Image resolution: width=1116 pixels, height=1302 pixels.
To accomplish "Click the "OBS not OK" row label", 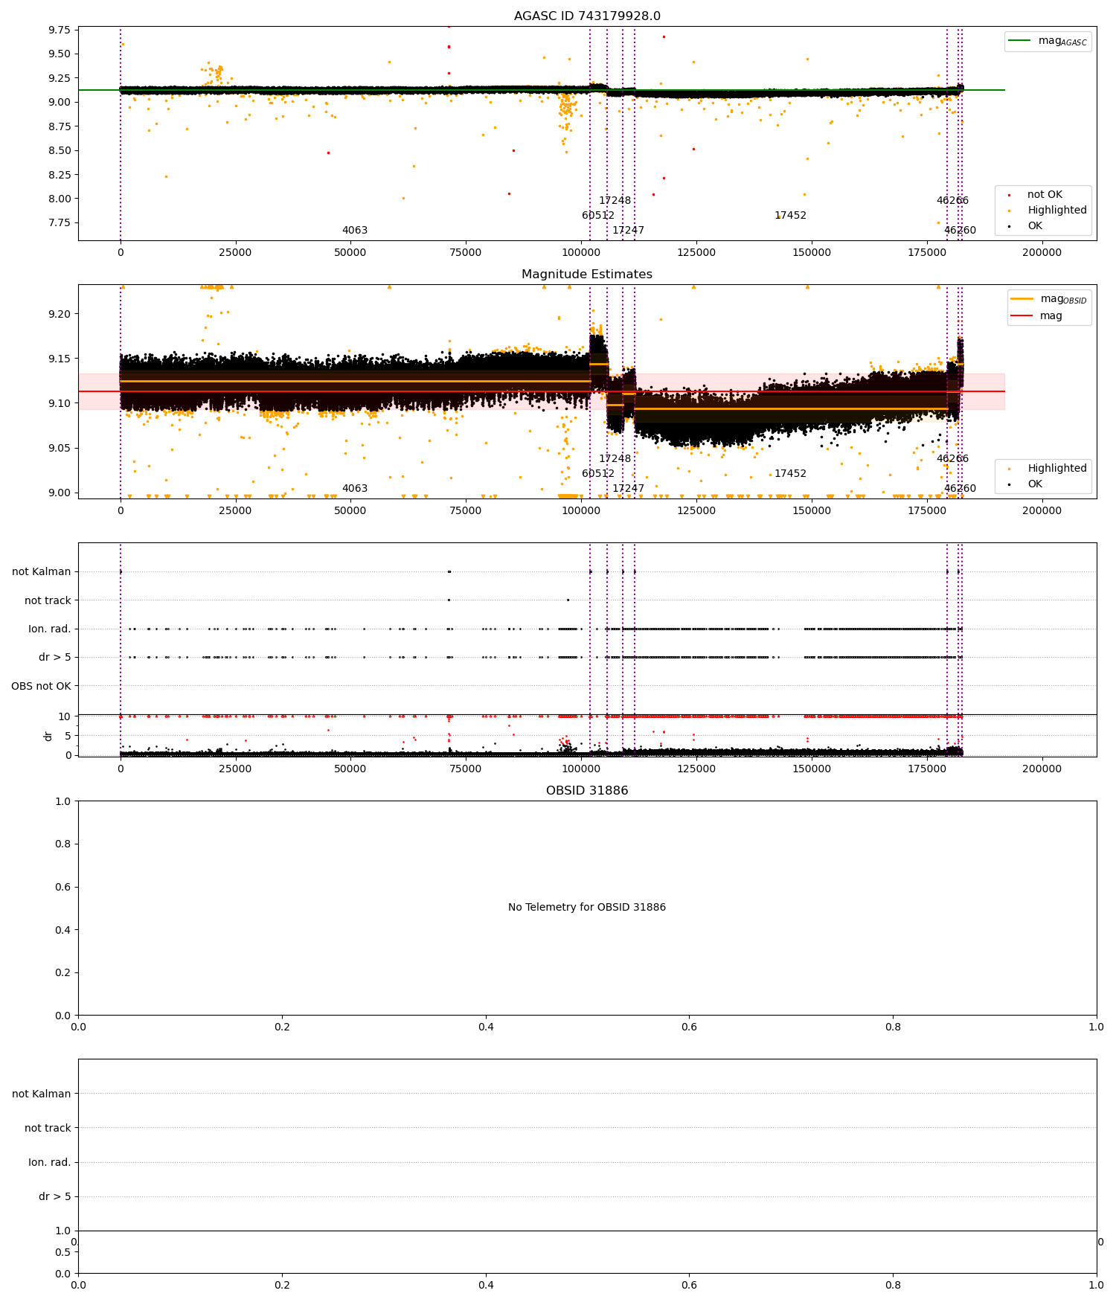I will pyautogui.click(x=41, y=686).
